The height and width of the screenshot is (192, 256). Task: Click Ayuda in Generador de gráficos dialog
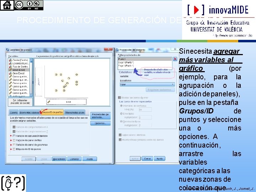[x=90, y=159]
